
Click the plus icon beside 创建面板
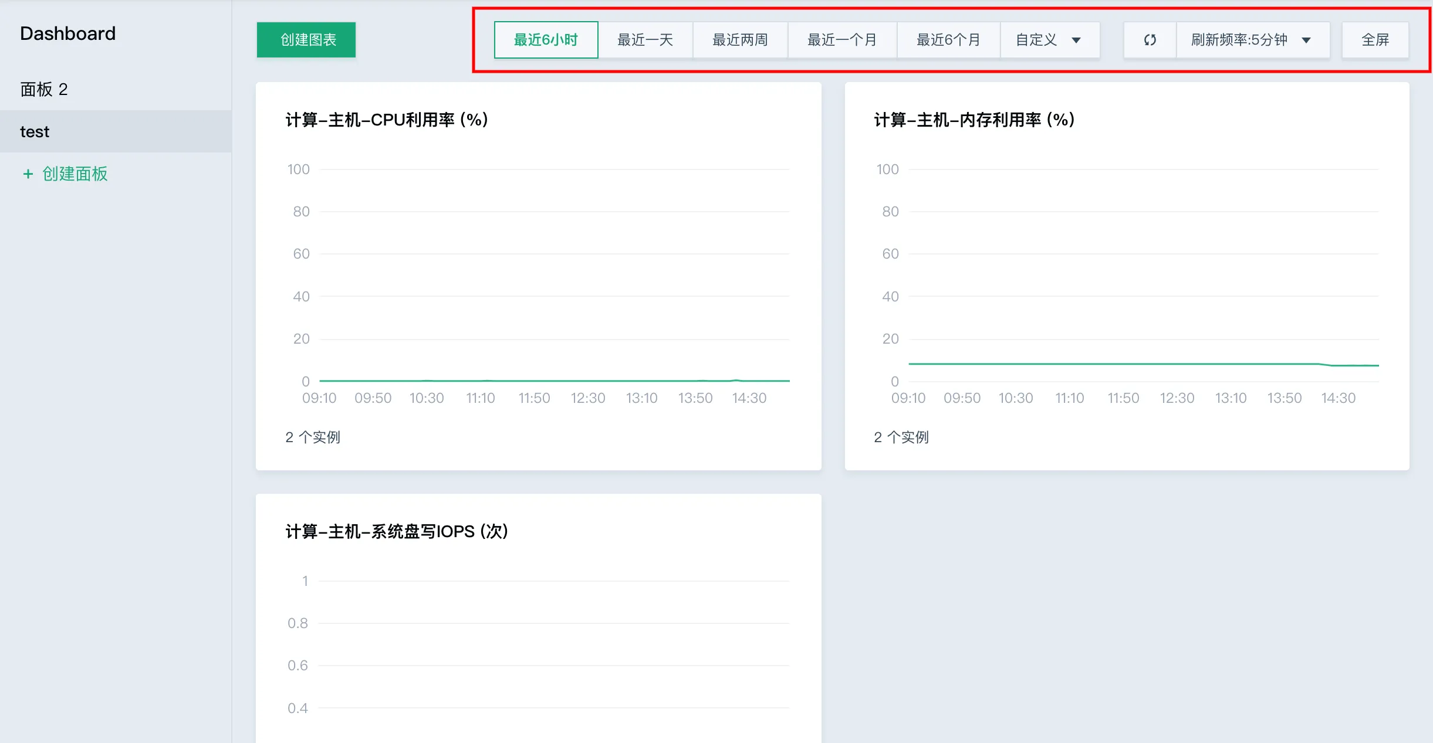coord(28,174)
